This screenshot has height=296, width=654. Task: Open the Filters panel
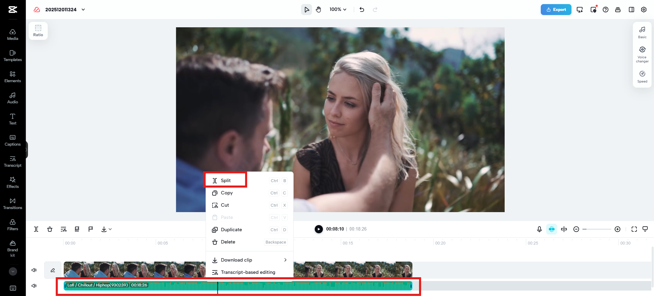[13, 225]
